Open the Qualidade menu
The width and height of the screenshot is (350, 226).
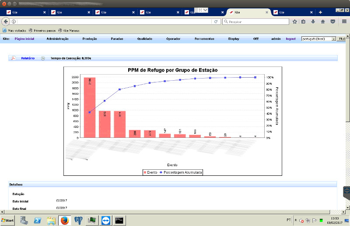[145, 39]
